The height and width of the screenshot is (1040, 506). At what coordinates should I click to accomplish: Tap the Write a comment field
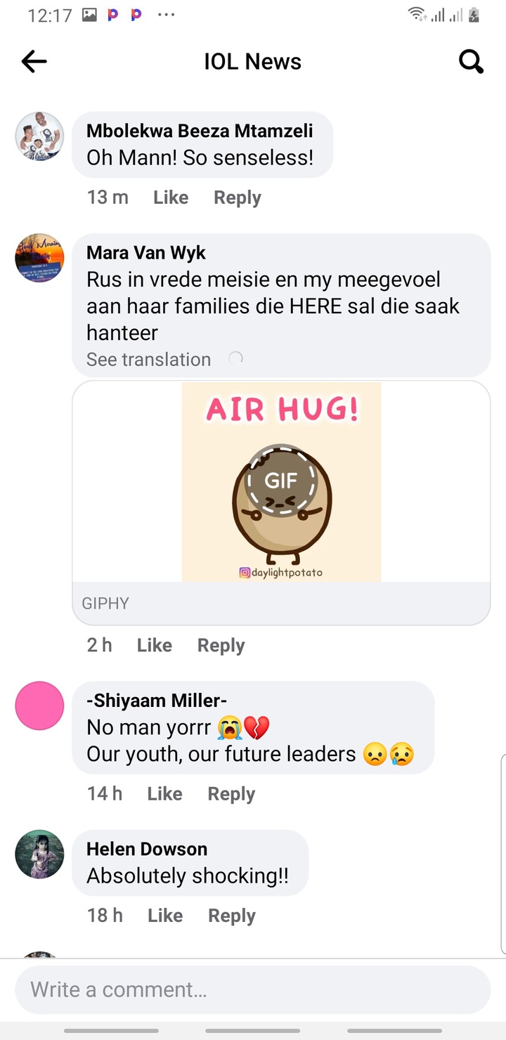pyautogui.click(x=253, y=989)
